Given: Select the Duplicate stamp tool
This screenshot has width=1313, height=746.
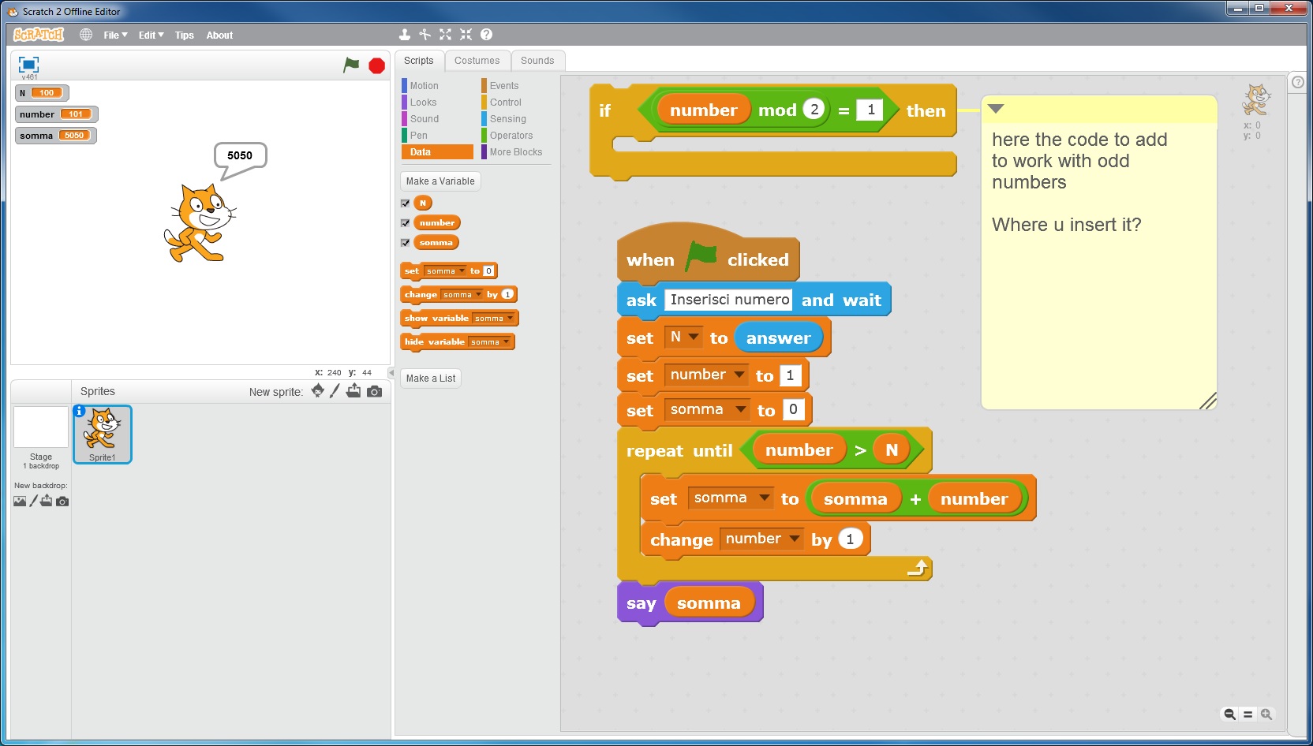Looking at the screenshot, I should click(404, 35).
